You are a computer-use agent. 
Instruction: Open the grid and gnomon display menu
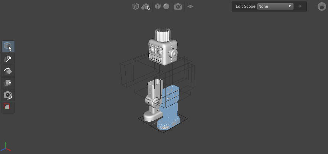(x=190, y=6)
